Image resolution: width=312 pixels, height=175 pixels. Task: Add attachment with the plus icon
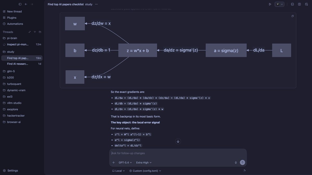click(114, 163)
